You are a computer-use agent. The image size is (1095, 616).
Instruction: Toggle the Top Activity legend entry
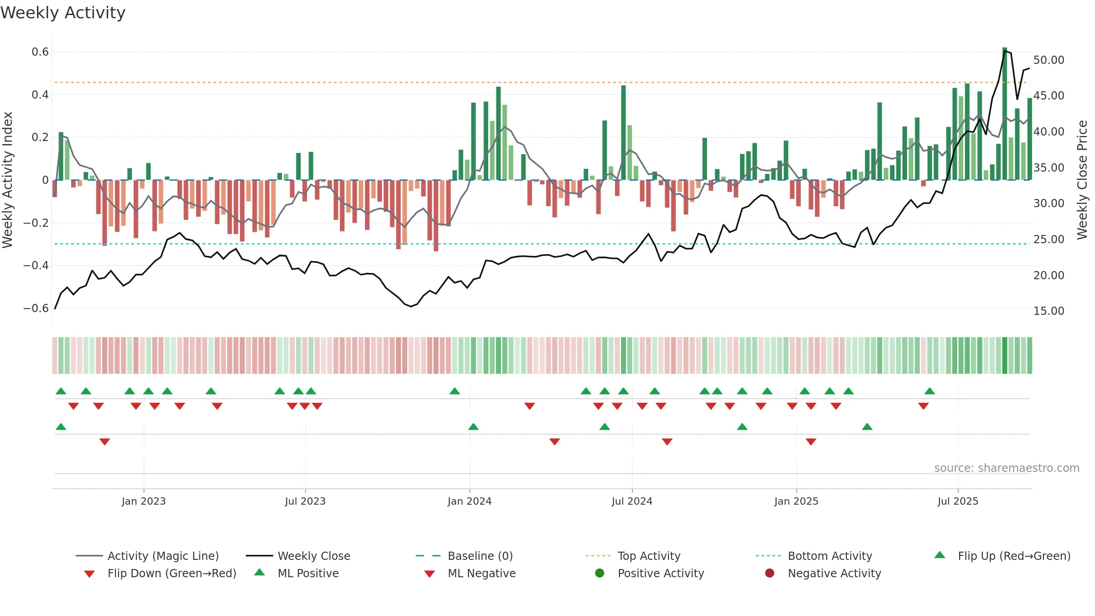tap(633, 556)
